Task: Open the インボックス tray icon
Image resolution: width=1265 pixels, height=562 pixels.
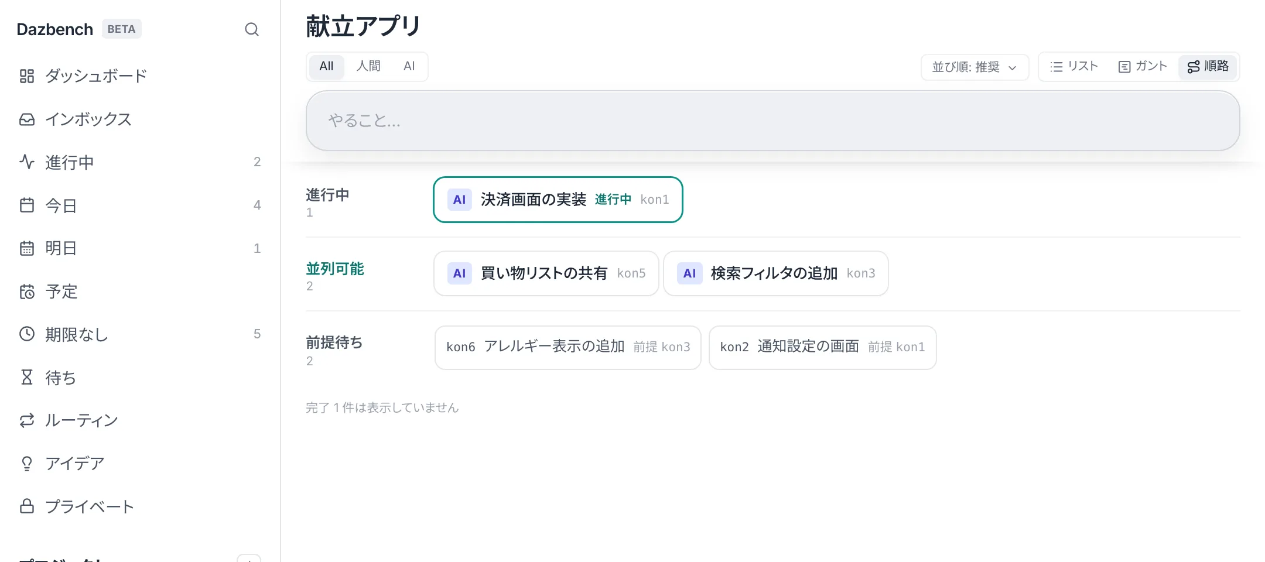Action: pyautogui.click(x=27, y=119)
